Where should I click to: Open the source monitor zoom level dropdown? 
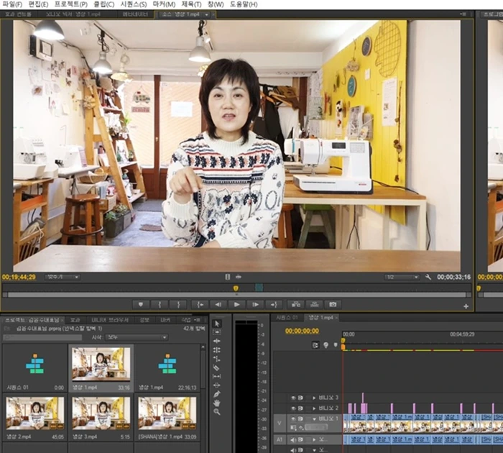point(63,277)
